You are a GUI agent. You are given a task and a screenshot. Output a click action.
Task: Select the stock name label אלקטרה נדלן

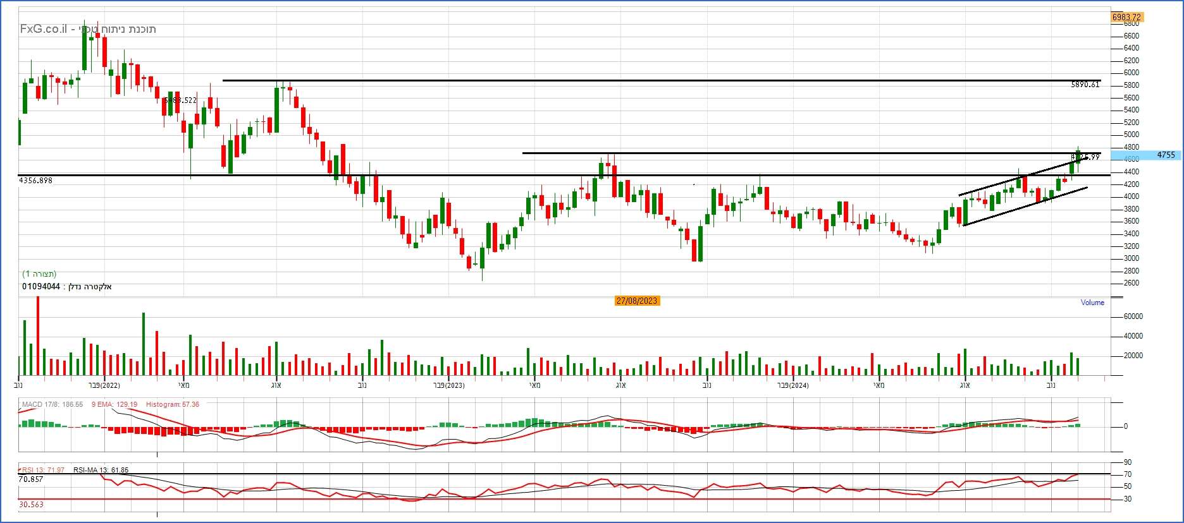point(89,287)
